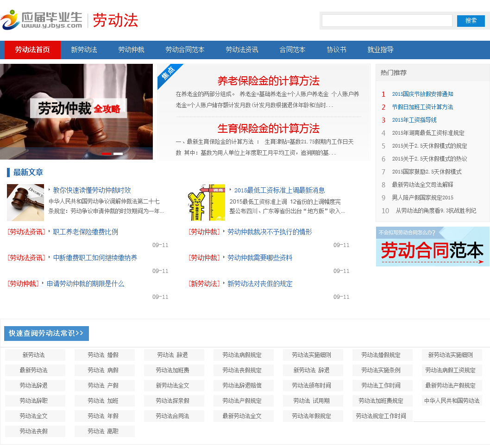Open 2015关于2.5天休假模式的规定
490x445 pixels.
[x=429, y=146]
